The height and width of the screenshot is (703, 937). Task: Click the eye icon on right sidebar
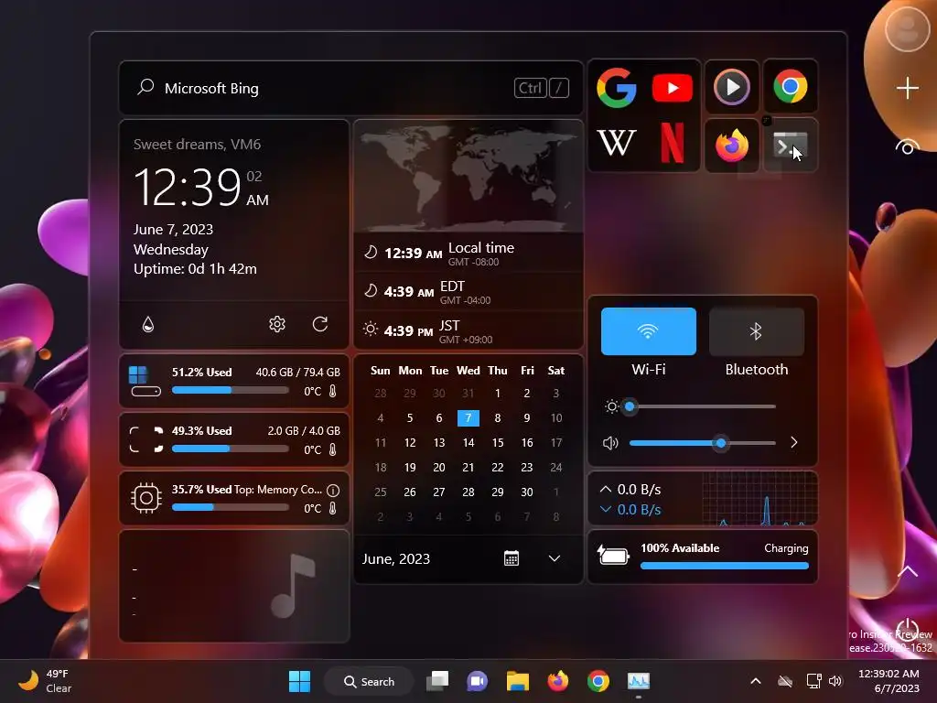click(x=907, y=147)
